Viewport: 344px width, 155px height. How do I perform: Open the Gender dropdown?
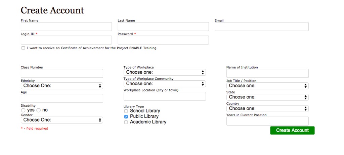[62, 120]
